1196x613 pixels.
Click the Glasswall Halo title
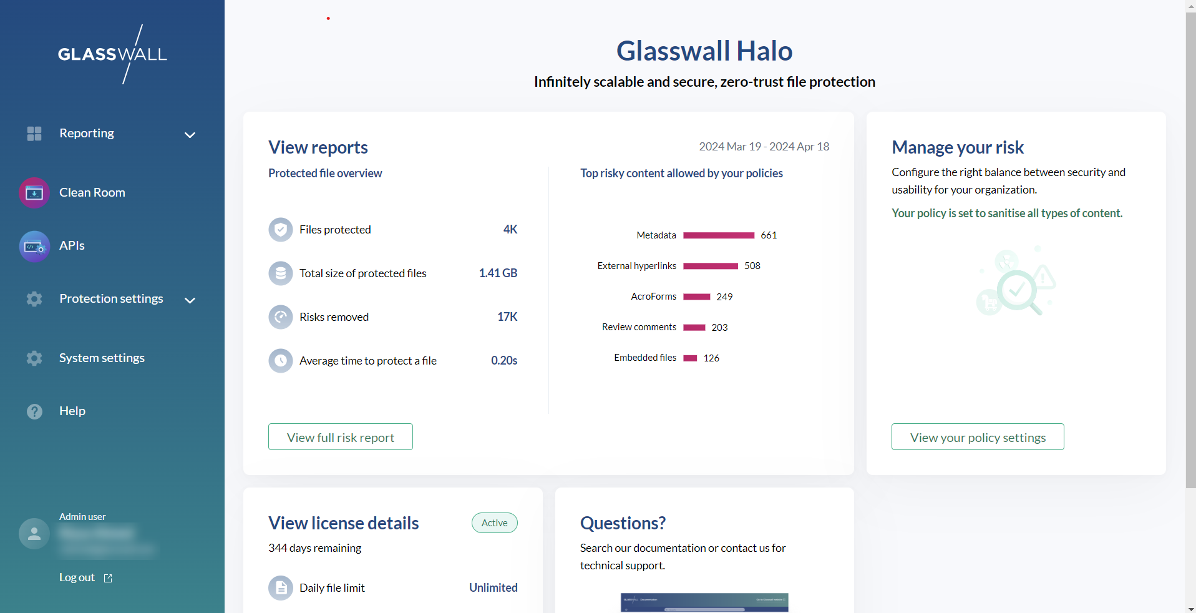[704, 51]
